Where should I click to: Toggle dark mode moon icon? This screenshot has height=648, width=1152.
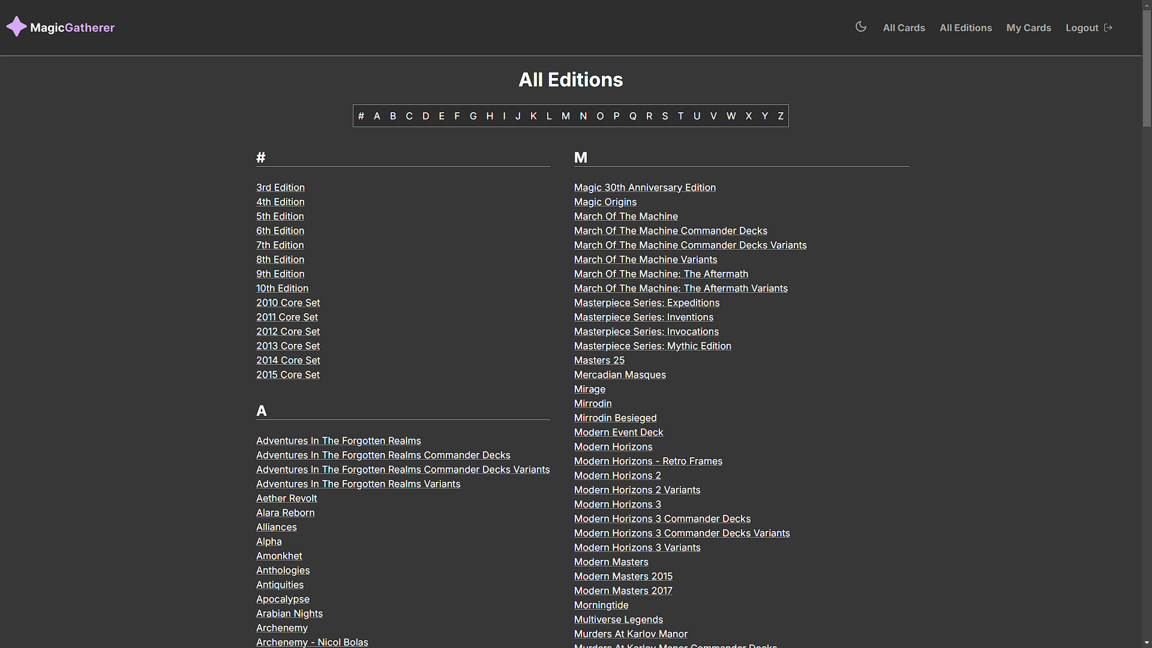pyautogui.click(x=861, y=27)
